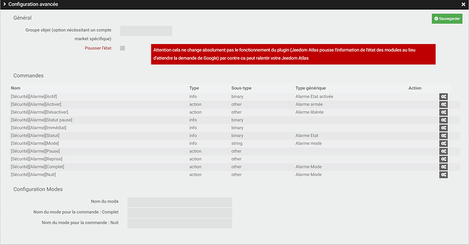Open settings gear for [Sécurité][Alarme][Actif] row
This screenshot has width=469, height=245.
point(443,96)
